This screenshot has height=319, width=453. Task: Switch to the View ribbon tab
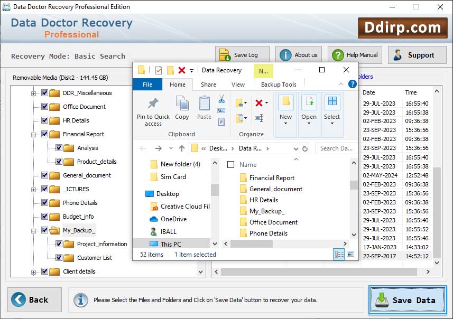point(238,85)
